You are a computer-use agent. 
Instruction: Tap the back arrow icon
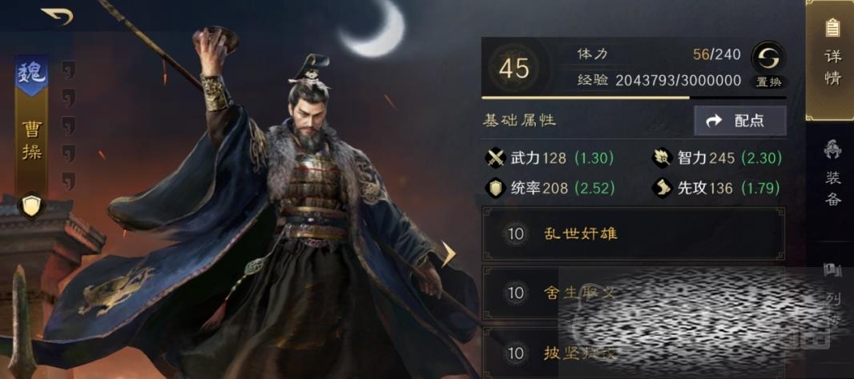[57, 15]
